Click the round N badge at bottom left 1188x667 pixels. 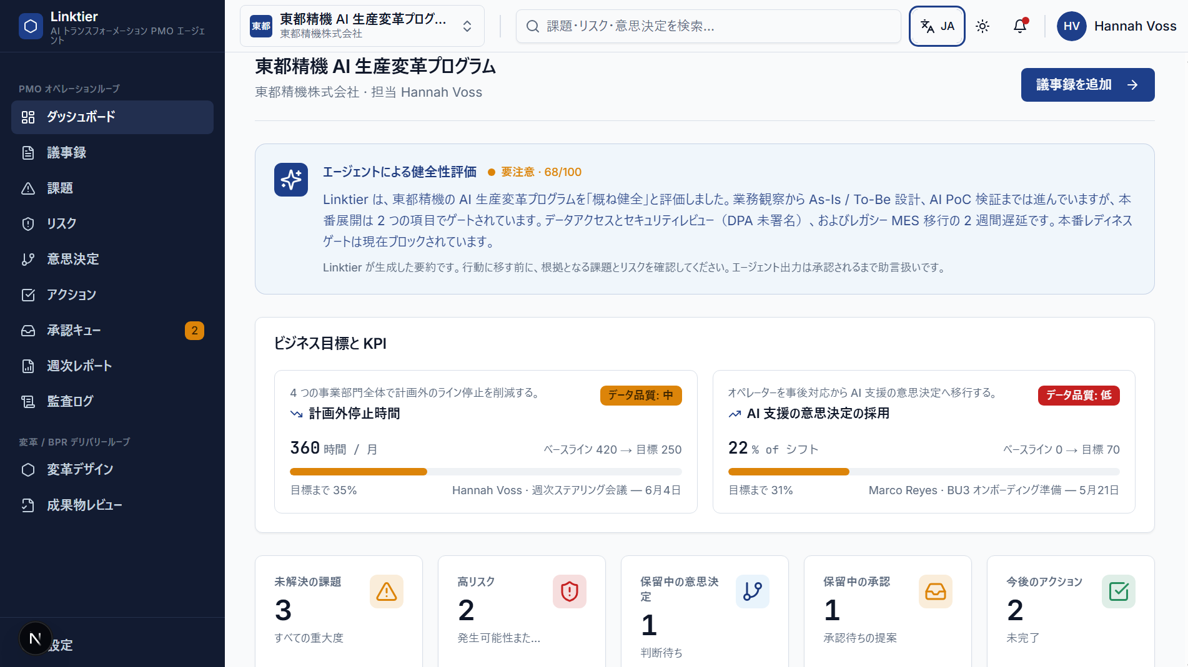35,639
